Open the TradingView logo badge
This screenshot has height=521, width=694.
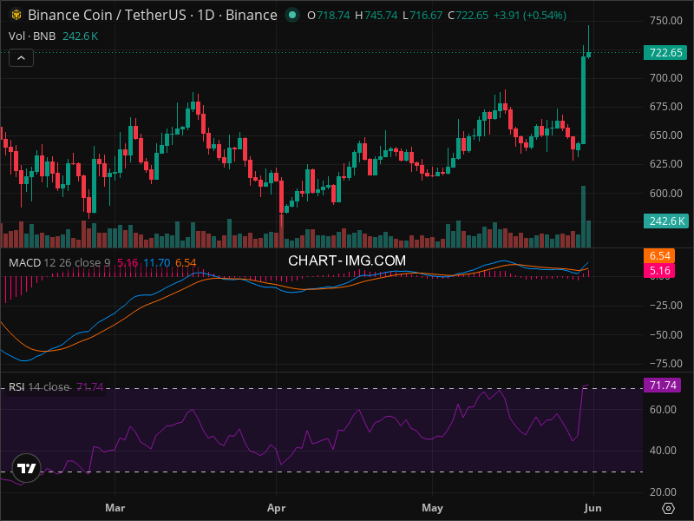(x=26, y=468)
